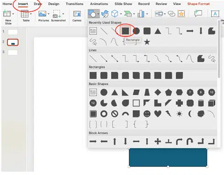224x175 pixels.
Task: Click the Screenshot button
Action: [58, 16]
